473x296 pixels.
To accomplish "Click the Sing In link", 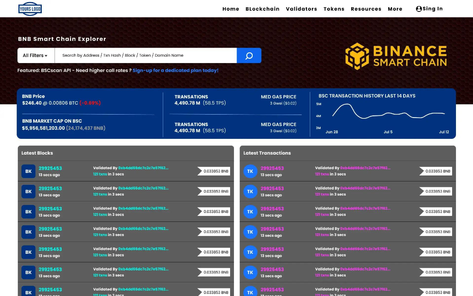I will (x=433, y=9).
